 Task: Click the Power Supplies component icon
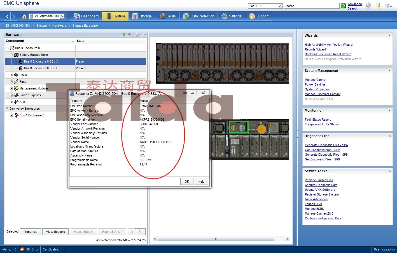[16, 95]
